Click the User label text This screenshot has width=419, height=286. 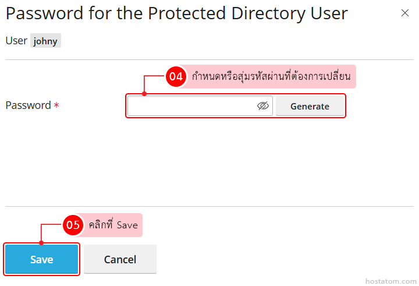(16, 41)
